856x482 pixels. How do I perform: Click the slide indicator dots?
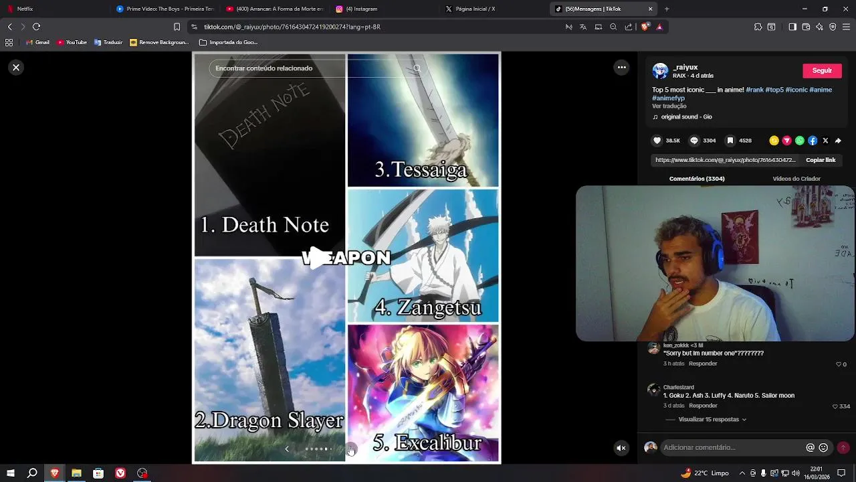318,449
